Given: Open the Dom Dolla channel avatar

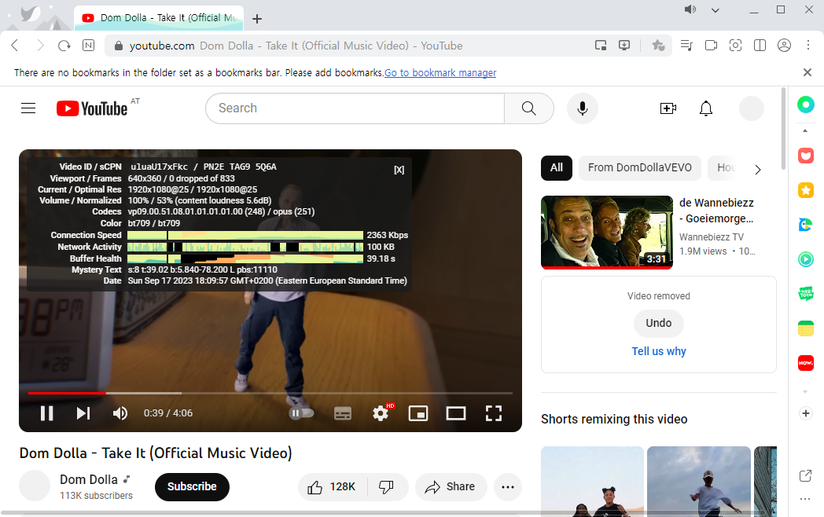Looking at the screenshot, I should pos(35,486).
